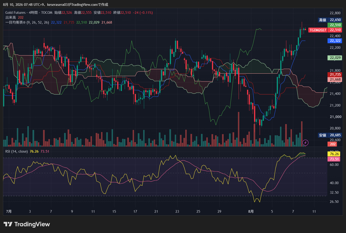Click the 8月 time axis label
The width and height of the screenshot is (346, 233).
tap(251, 211)
